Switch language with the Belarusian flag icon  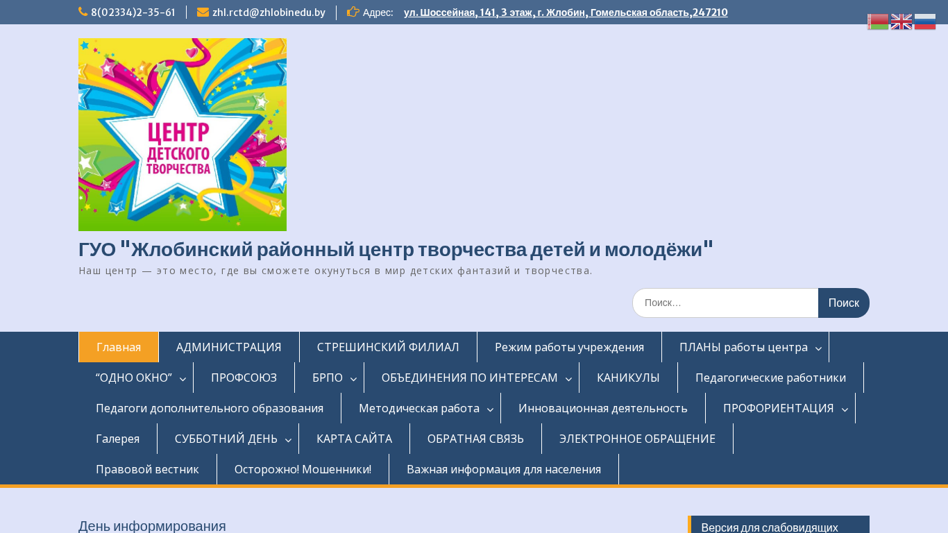click(878, 22)
